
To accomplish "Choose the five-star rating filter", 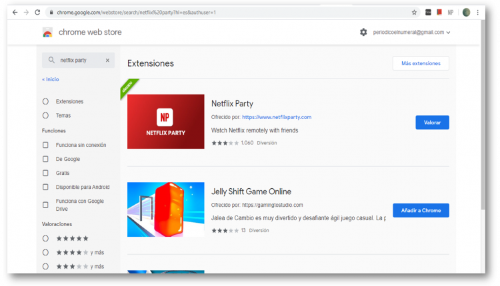I will coord(45,238).
